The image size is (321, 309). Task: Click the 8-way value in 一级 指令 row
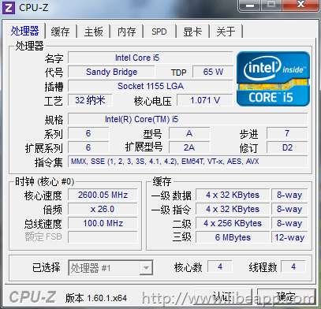click(x=289, y=209)
